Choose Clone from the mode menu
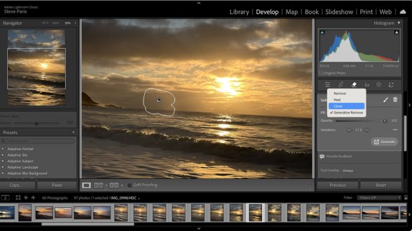 pyautogui.click(x=346, y=106)
